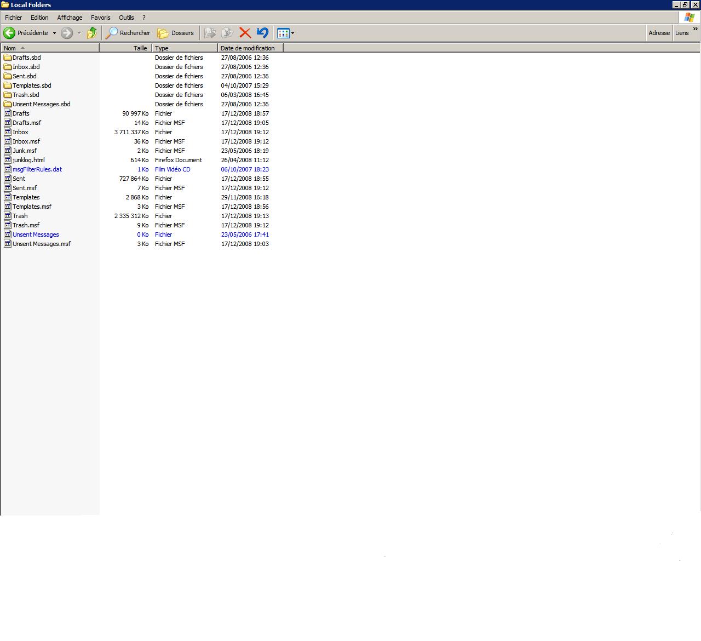Select the Drafts.sbd folder icon
The height and width of the screenshot is (641, 701).
(8, 58)
